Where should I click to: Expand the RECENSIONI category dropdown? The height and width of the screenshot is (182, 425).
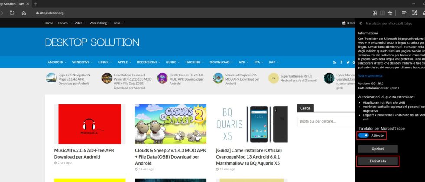point(148,62)
